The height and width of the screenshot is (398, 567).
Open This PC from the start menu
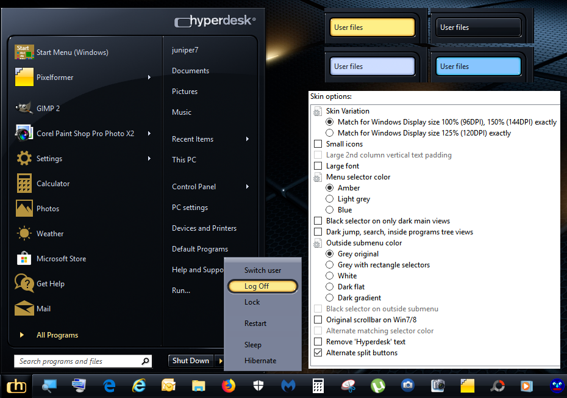pyautogui.click(x=184, y=160)
